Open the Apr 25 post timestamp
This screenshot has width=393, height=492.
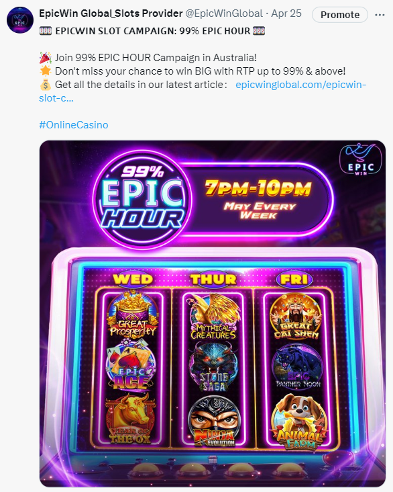pos(286,13)
